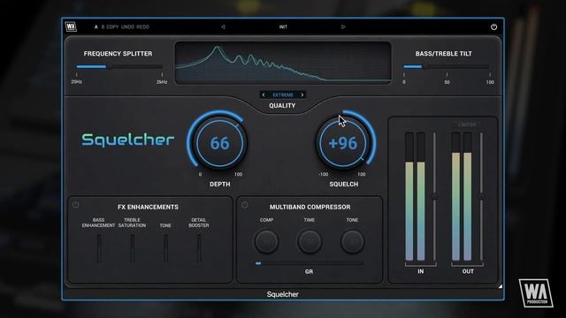Screen dimensions: 566x318
Task: Go to previous preset arrow
Action: click(223, 26)
